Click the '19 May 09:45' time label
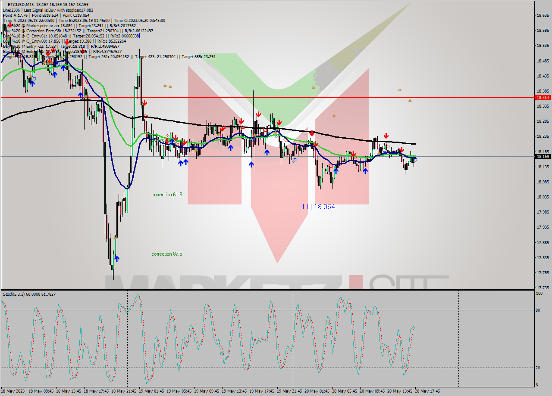Image resolution: width=552 pixels, height=396 pixels. tap(207, 391)
